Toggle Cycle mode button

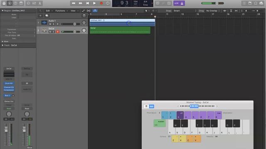(108, 3)
